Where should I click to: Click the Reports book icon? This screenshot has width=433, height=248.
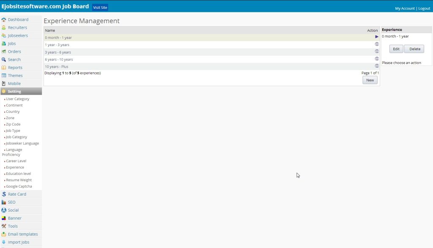click(x=4, y=68)
